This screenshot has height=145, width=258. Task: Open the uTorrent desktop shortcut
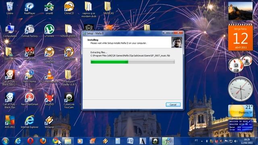[x=49, y=31]
